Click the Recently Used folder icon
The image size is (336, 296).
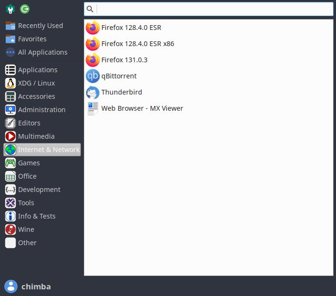(x=10, y=26)
